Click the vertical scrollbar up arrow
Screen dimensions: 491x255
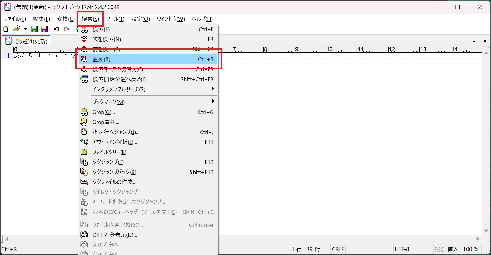tap(486, 53)
